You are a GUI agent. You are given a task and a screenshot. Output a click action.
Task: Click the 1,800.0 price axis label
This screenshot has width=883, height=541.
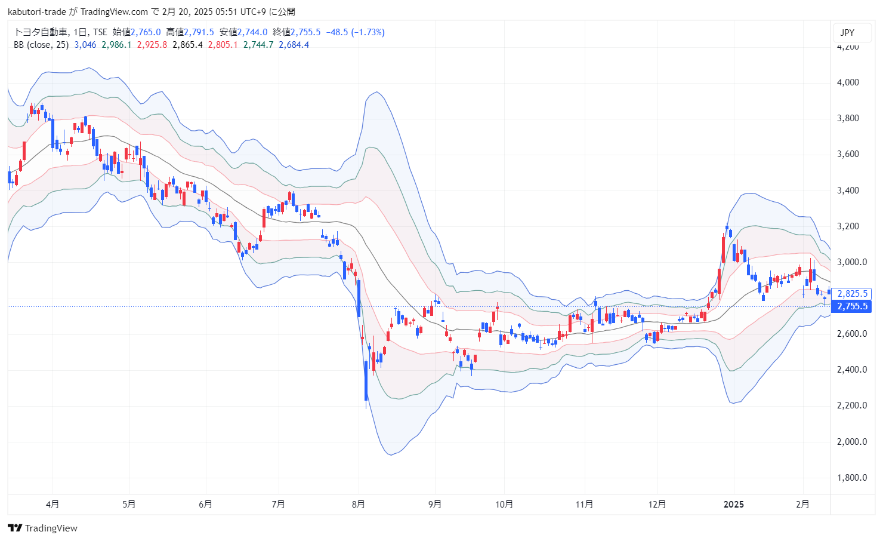coord(852,478)
